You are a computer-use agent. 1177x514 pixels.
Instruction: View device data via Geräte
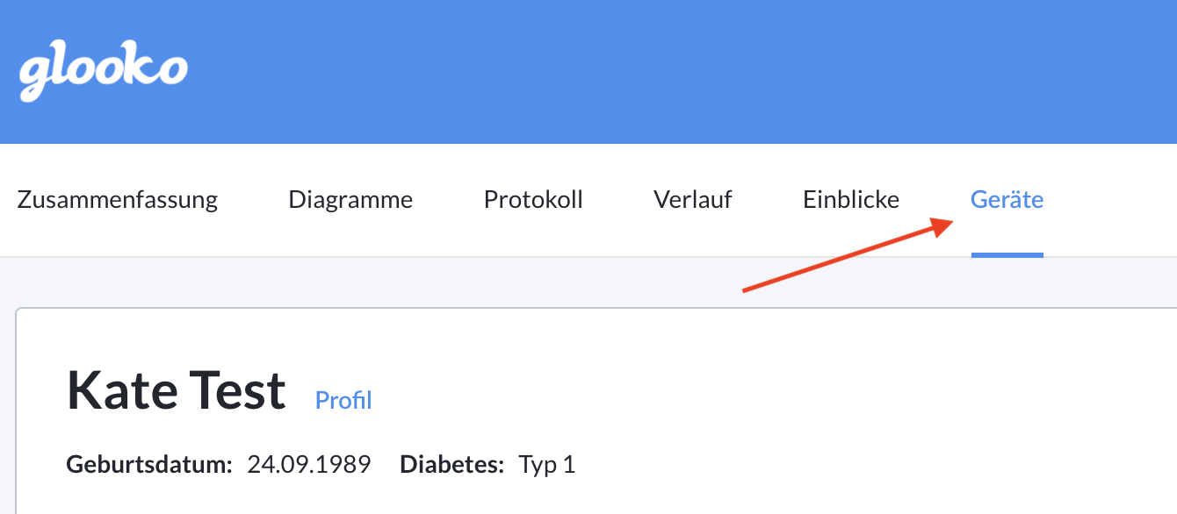pos(1007,199)
